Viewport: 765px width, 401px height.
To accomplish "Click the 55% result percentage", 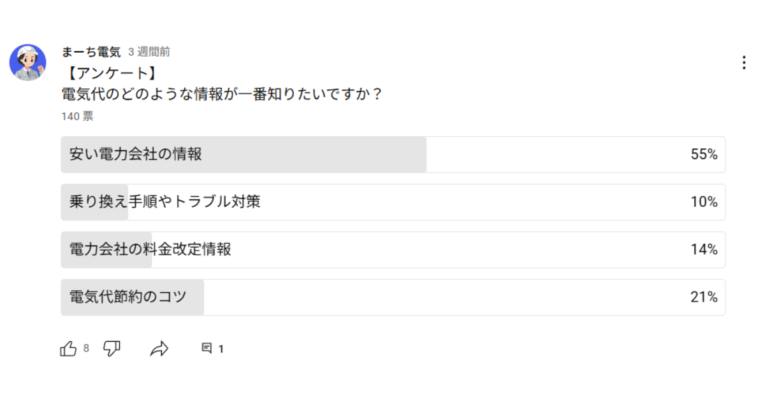I will point(704,155).
